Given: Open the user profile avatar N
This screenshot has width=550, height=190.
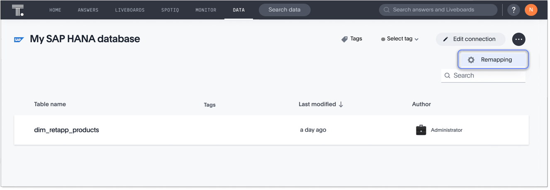Looking at the screenshot, I should (x=531, y=10).
